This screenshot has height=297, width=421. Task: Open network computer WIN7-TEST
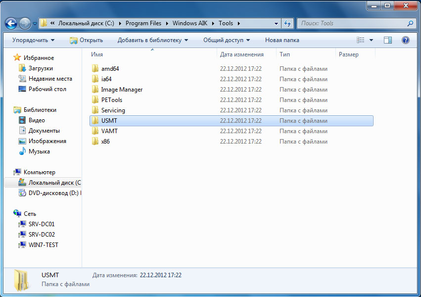pos(43,245)
